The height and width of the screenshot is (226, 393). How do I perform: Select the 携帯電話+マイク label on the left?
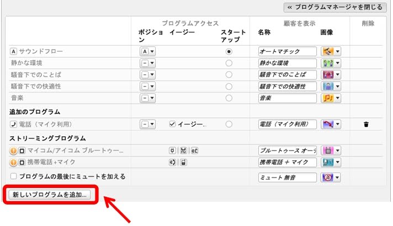pos(51,162)
